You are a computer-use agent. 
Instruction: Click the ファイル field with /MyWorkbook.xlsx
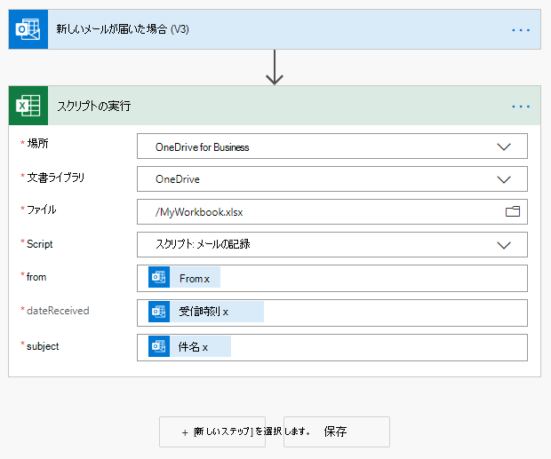(x=332, y=211)
